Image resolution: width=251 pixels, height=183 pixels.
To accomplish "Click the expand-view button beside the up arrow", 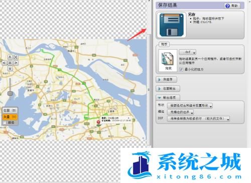I will [x=16, y=57].
